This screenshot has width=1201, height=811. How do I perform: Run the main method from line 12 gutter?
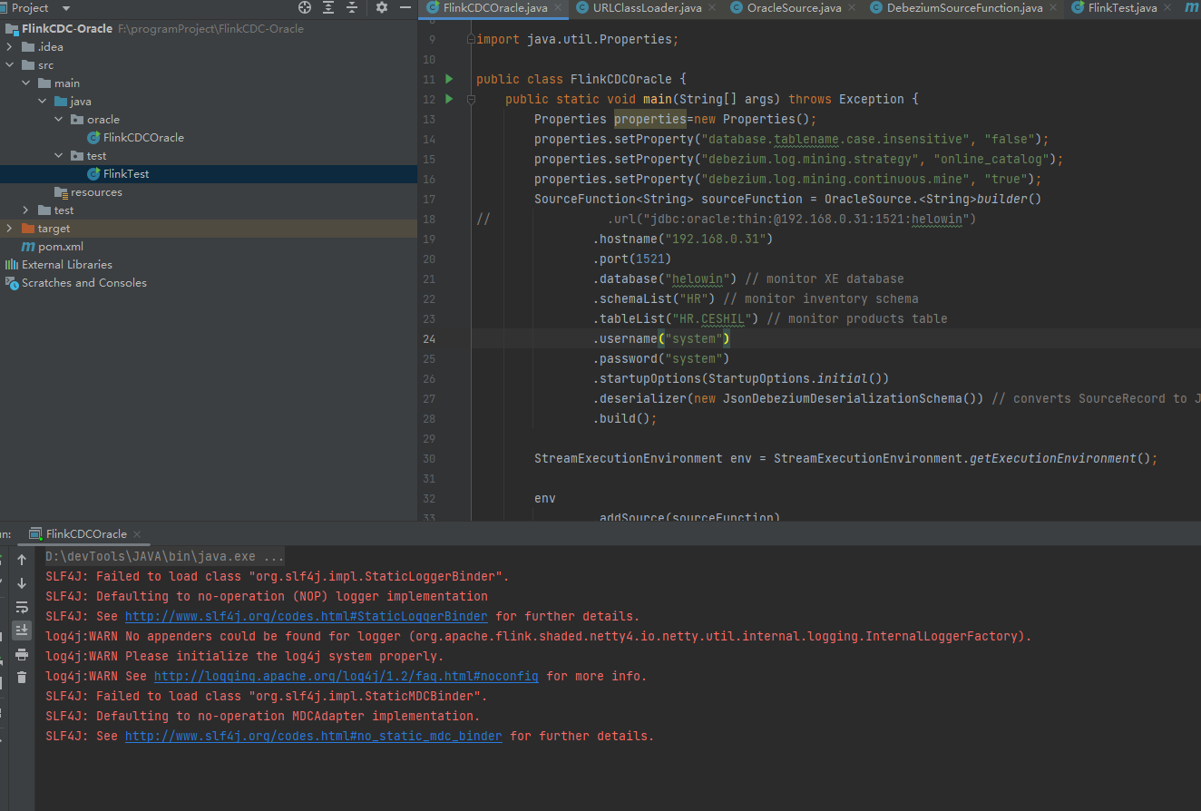449,100
